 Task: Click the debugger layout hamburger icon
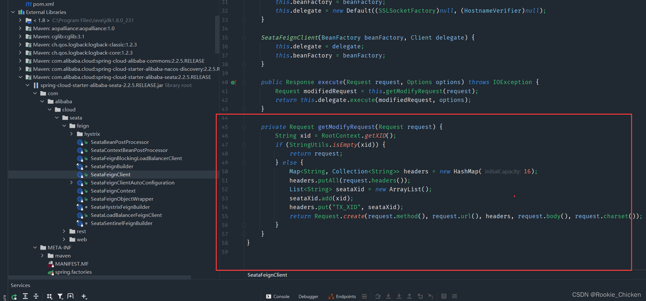364,296
